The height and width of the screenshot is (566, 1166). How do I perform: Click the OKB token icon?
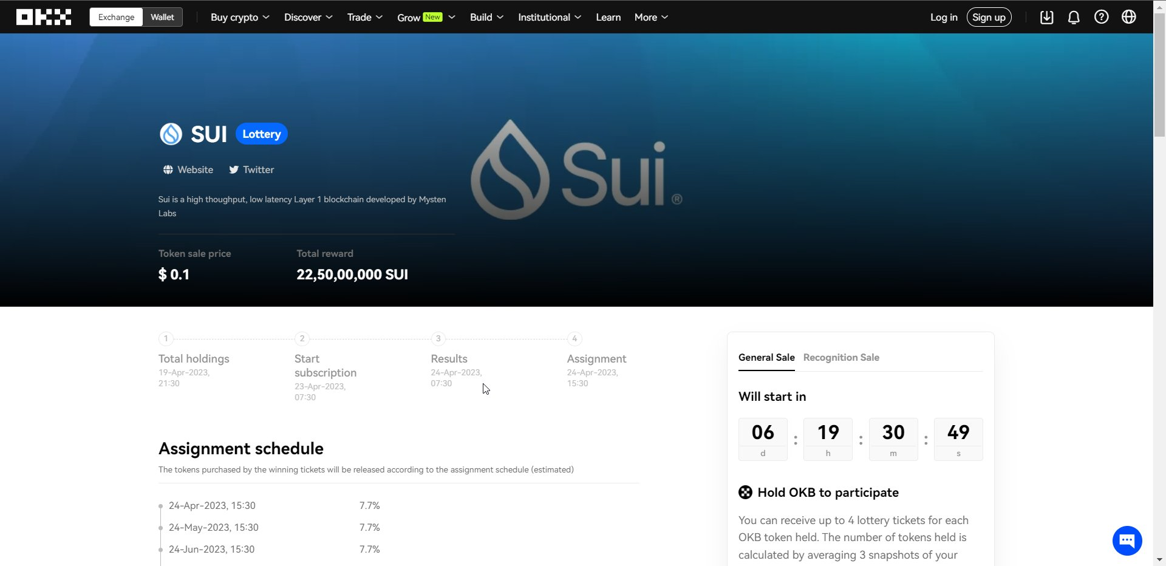[x=745, y=493]
